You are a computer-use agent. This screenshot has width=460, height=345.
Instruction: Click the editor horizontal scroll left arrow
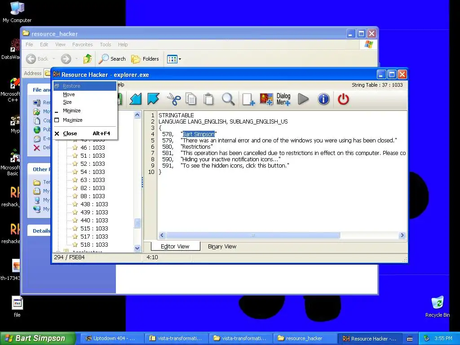(x=162, y=235)
